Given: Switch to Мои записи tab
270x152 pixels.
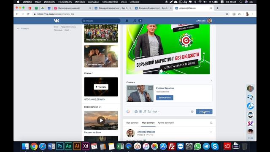Looking at the screenshot, I should point(148,123).
